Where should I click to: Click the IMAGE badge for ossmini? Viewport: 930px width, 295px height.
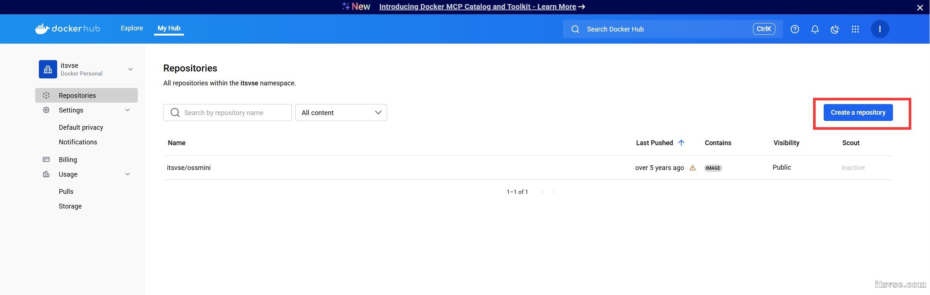[x=713, y=168]
